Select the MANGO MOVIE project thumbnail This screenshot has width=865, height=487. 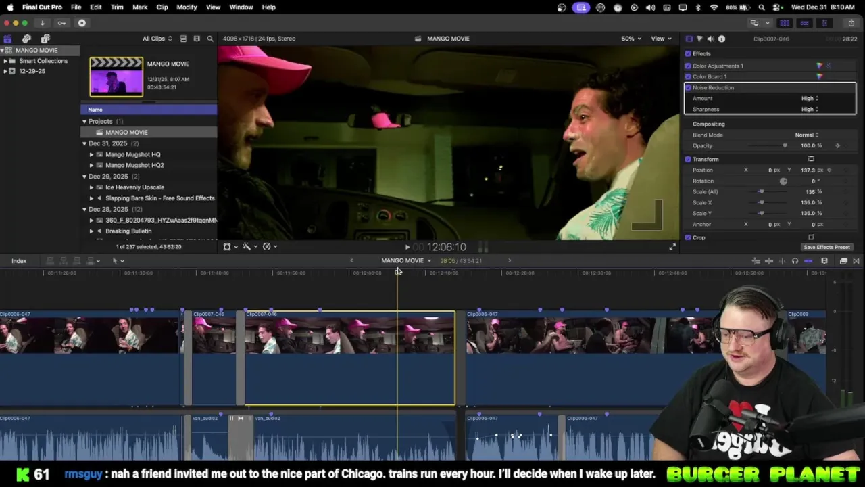(x=116, y=76)
